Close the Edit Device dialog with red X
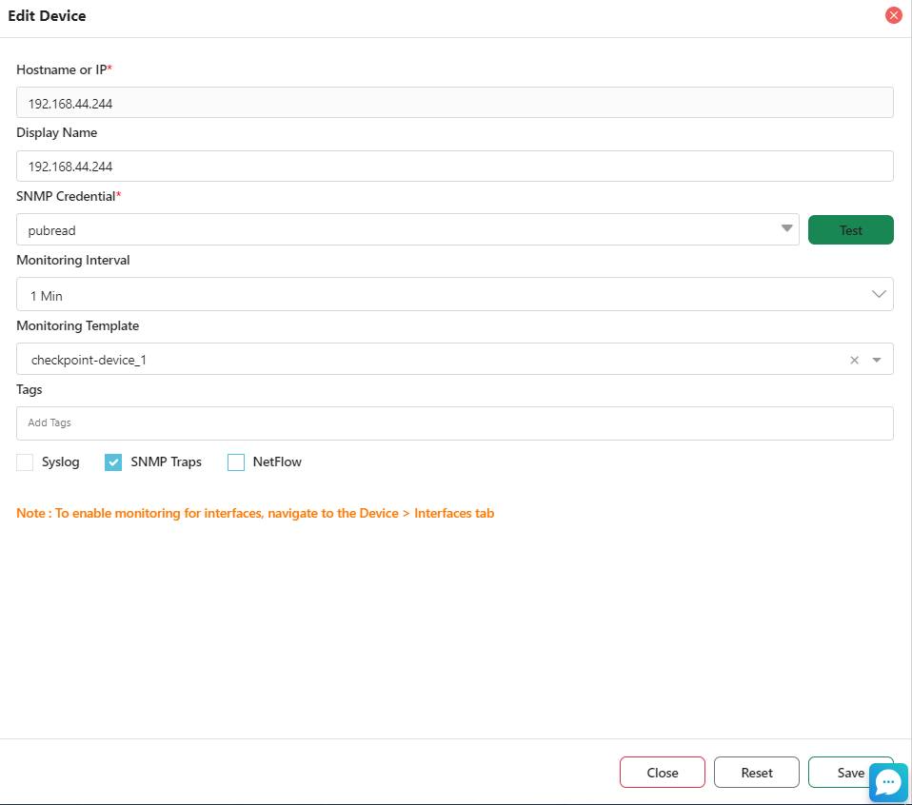 click(x=893, y=15)
